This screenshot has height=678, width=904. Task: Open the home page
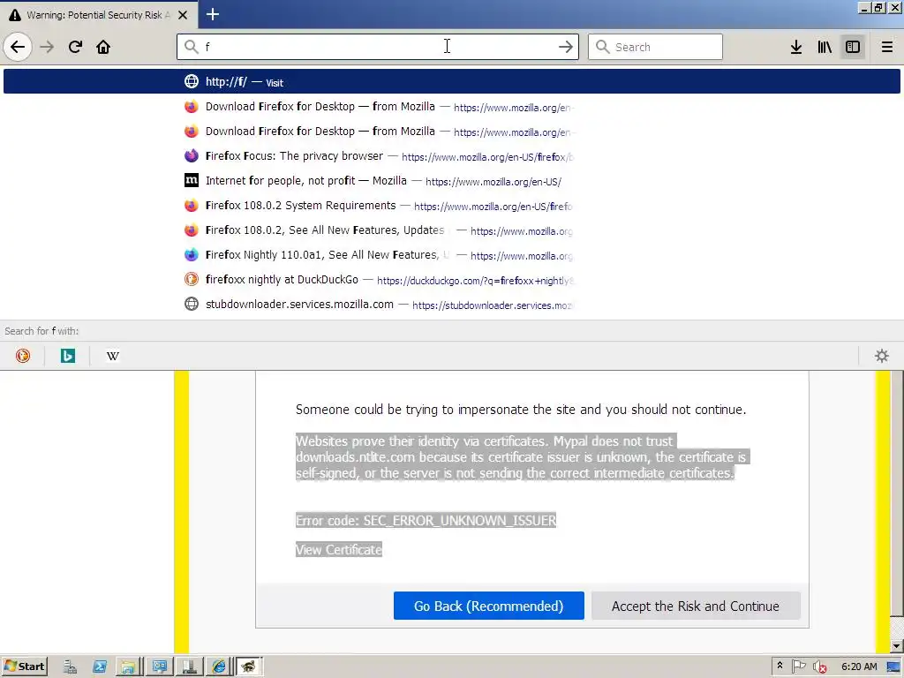pos(103,47)
